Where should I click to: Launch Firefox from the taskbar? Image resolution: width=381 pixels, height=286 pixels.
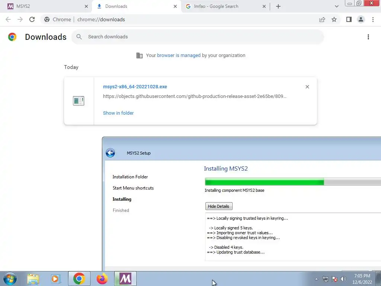click(x=102, y=279)
